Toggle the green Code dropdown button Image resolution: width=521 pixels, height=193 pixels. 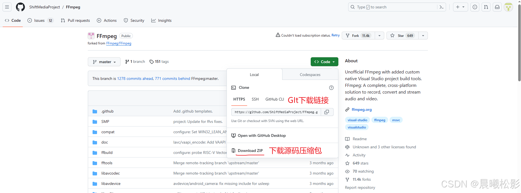(x=324, y=62)
